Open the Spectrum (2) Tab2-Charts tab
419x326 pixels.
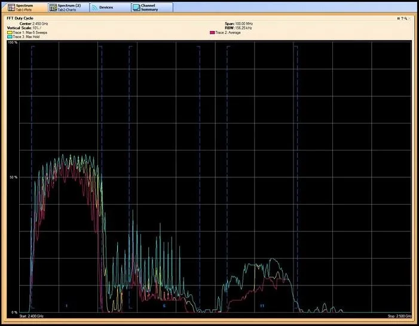pyautogui.click(x=69, y=7)
